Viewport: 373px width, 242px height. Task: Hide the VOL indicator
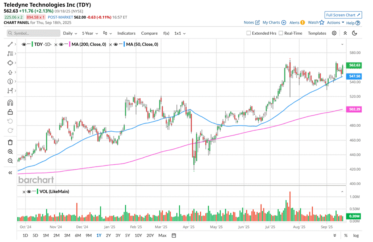(x=29, y=192)
